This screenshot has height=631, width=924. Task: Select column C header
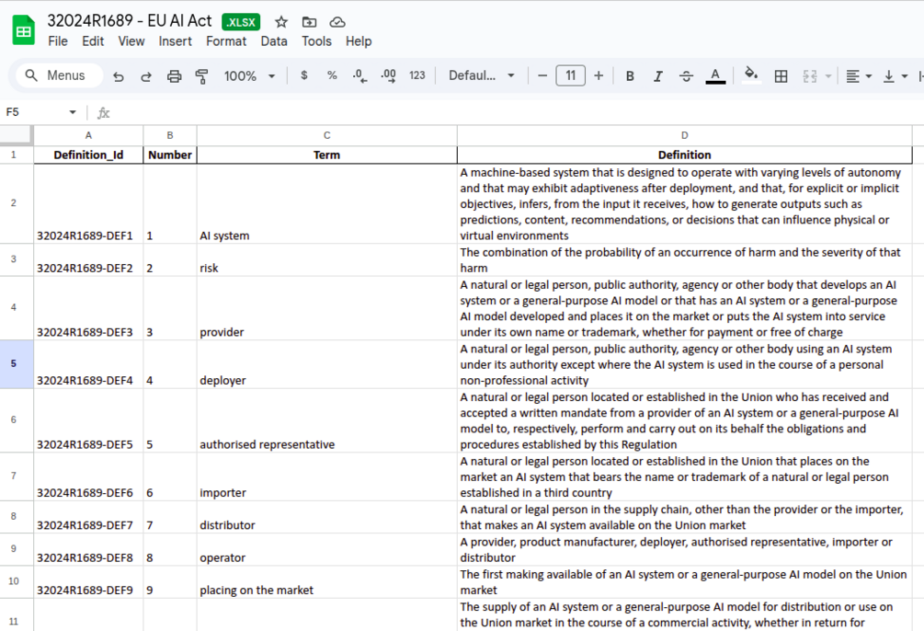326,135
